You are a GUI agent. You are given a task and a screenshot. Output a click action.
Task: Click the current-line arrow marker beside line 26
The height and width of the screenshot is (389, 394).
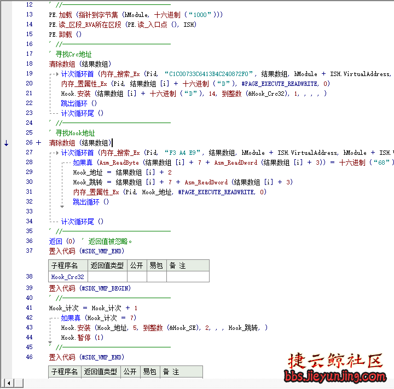tap(6, 143)
